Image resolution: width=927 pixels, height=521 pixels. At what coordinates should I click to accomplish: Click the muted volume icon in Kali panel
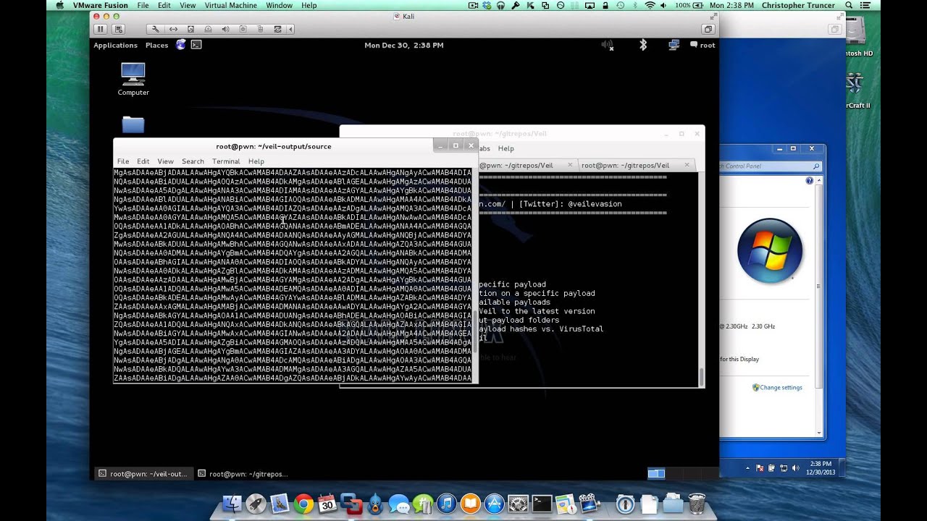608,45
